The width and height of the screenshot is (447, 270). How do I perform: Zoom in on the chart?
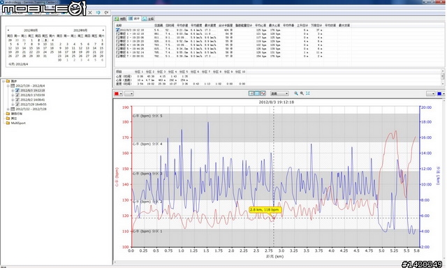(296, 93)
